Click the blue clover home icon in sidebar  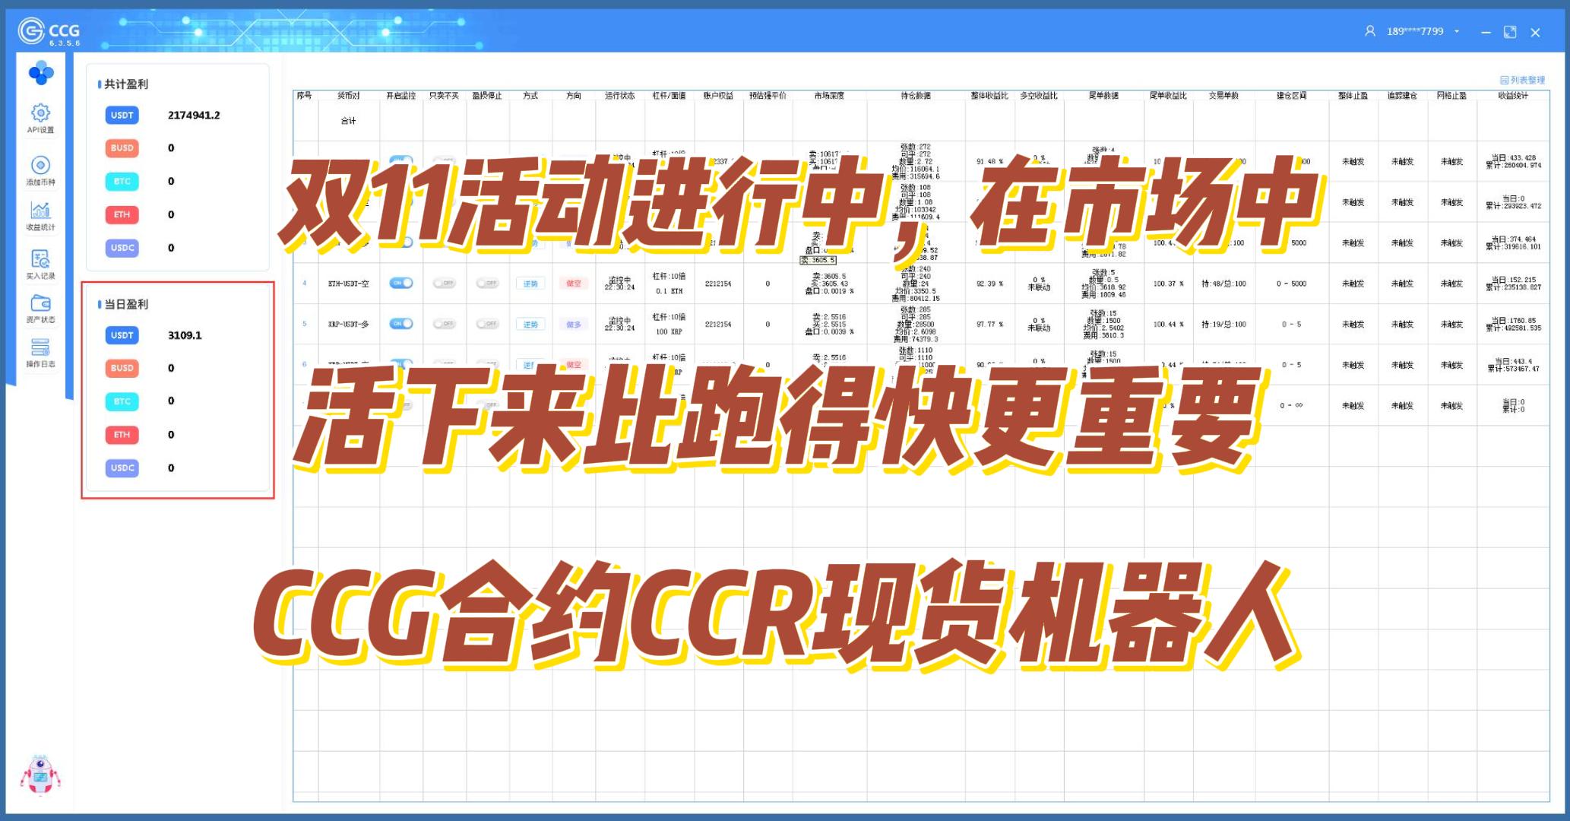pyautogui.click(x=40, y=73)
